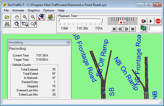
Task: Click the zoom out magnifier
Action: pos(33,17)
